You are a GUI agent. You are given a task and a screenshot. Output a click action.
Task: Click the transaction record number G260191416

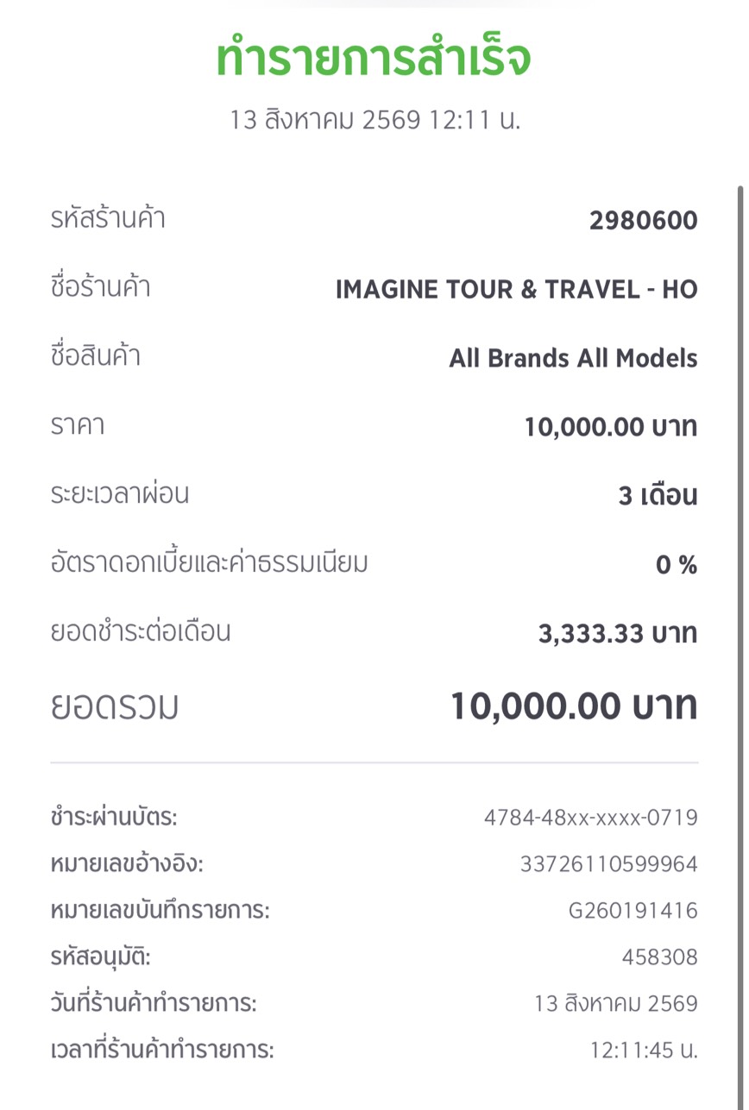pyautogui.click(x=633, y=910)
